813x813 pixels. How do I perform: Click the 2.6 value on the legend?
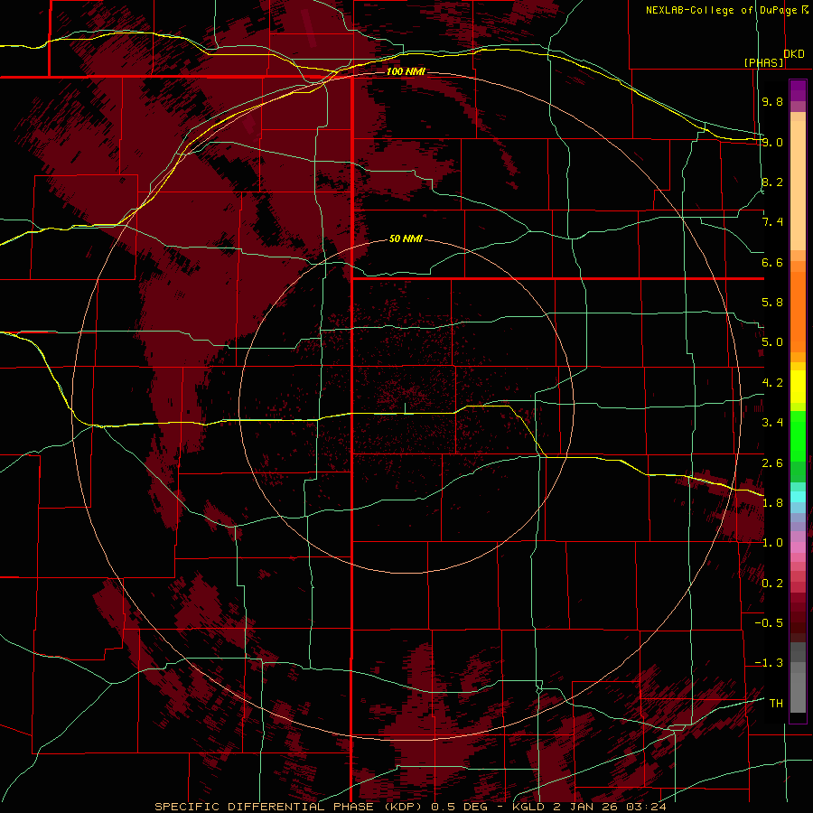pyautogui.click(x=772, y=463)
